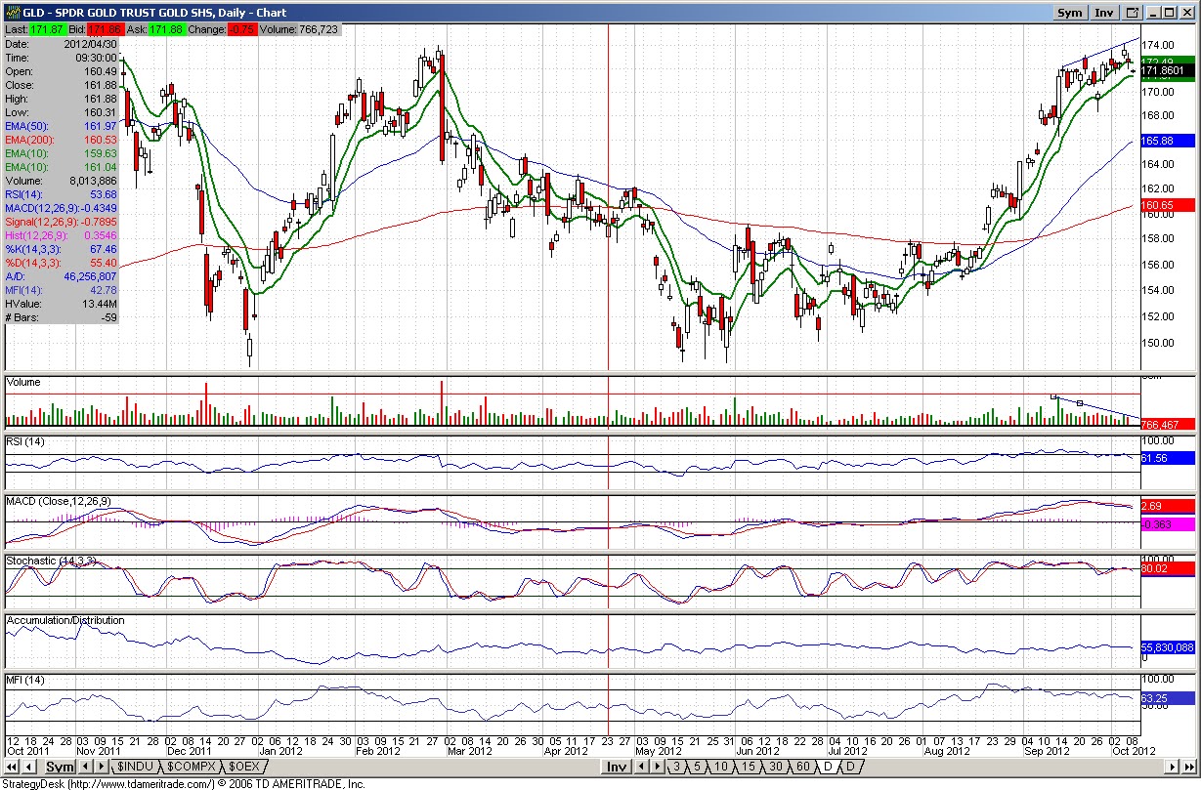Click the RSI (14) pane title
This screenshot has width=1201, height=790.
[25, 442]
